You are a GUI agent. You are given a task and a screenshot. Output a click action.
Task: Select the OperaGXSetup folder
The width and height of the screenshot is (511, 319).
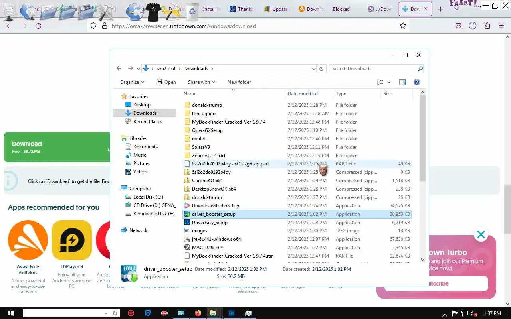(x=207, y=130)
